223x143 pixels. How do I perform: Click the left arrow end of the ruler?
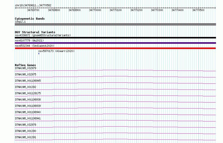(16, 8)
